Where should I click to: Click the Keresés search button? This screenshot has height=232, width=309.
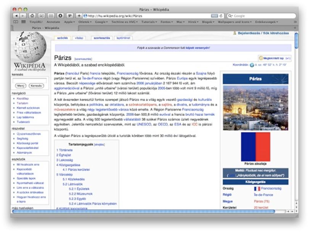click(x=36, y=86)
